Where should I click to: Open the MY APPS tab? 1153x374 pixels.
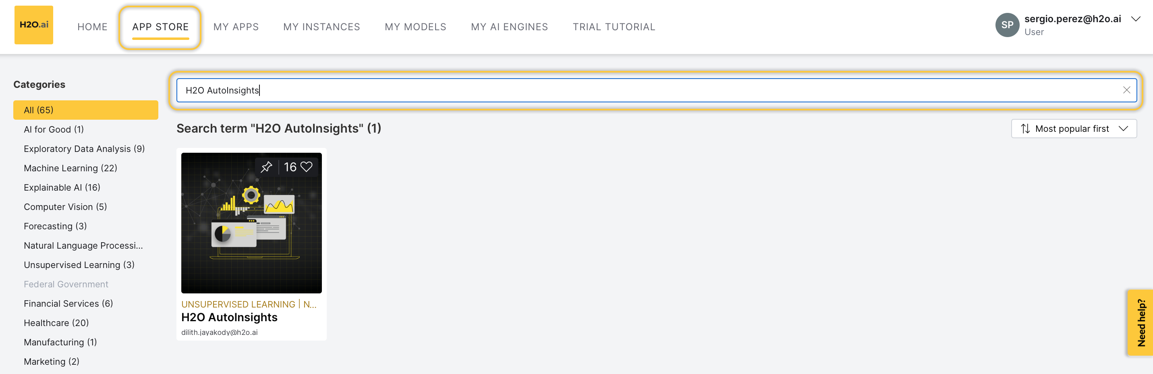pos(236,27)
